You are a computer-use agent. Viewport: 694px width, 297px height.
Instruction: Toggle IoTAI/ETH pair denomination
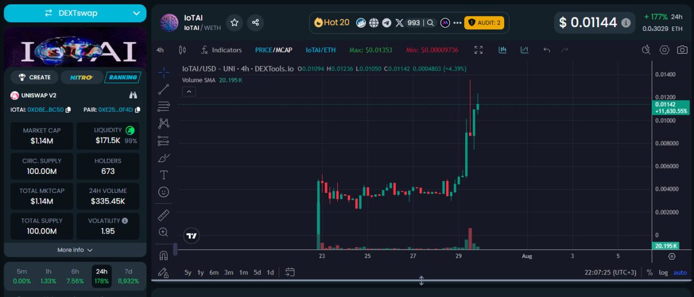(x=320, y=50)
